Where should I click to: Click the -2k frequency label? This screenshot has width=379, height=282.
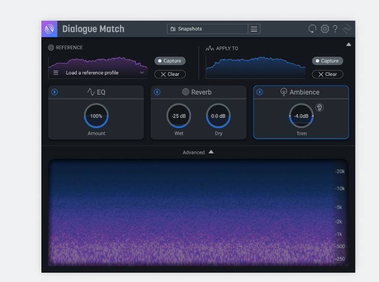point(338,222)
